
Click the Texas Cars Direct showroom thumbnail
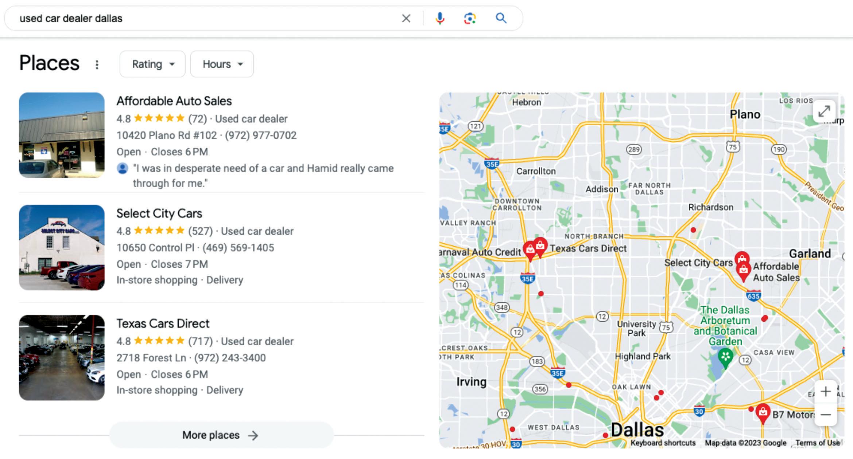click(x=62, y=358)
